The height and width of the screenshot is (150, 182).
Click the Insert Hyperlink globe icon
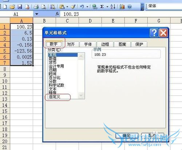(95, 7)
